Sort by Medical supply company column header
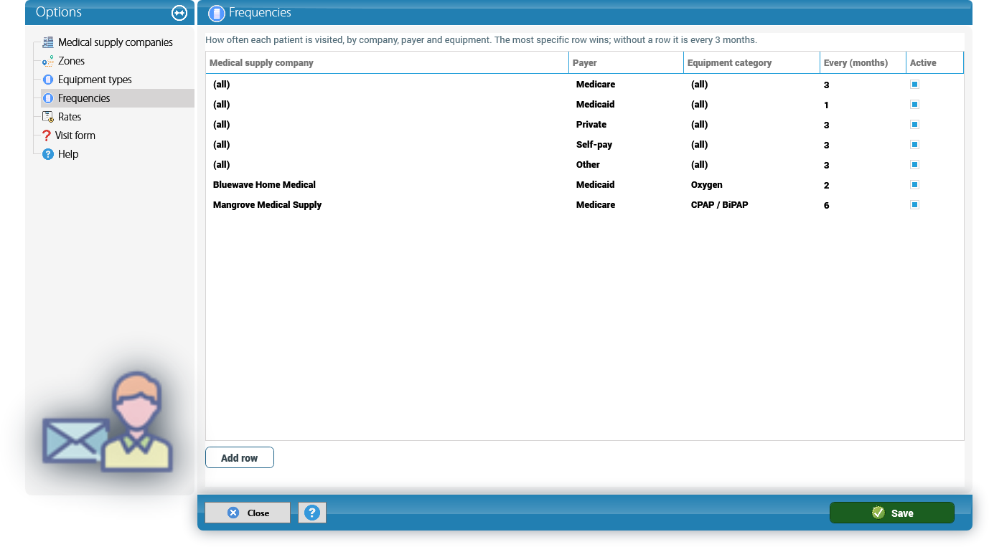 pos(388,63)
